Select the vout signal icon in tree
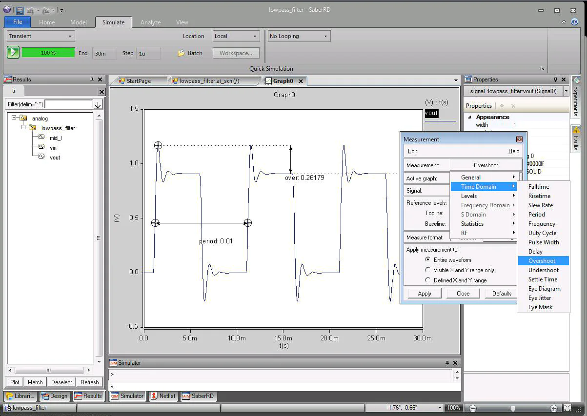Image resolution: width=587 pixels, height=416 pixels. click(x=41, y=158)
